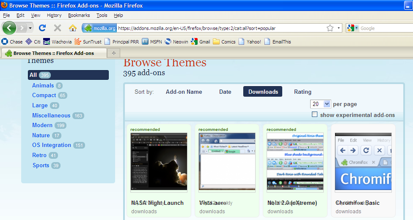Open the OS Integration theme category
Screen dimensions: 413x220
[52, 145]
